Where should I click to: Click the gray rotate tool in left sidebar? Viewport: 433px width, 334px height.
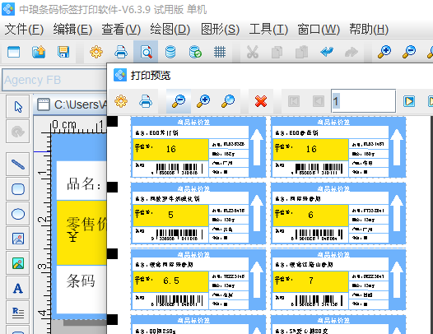tap(18, 132)
